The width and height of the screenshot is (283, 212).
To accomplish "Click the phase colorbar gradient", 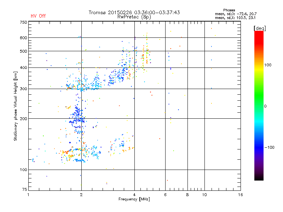I will point(259,106).
